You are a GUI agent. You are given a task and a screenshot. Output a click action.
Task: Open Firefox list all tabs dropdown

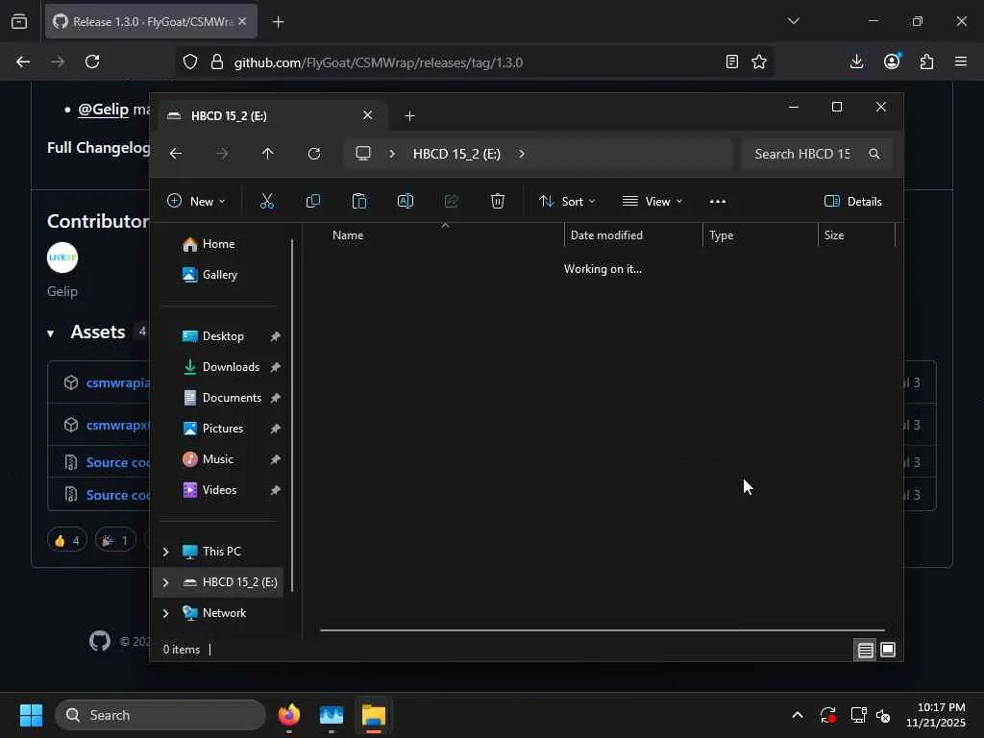pyautogui.click(x=793, y=21)
